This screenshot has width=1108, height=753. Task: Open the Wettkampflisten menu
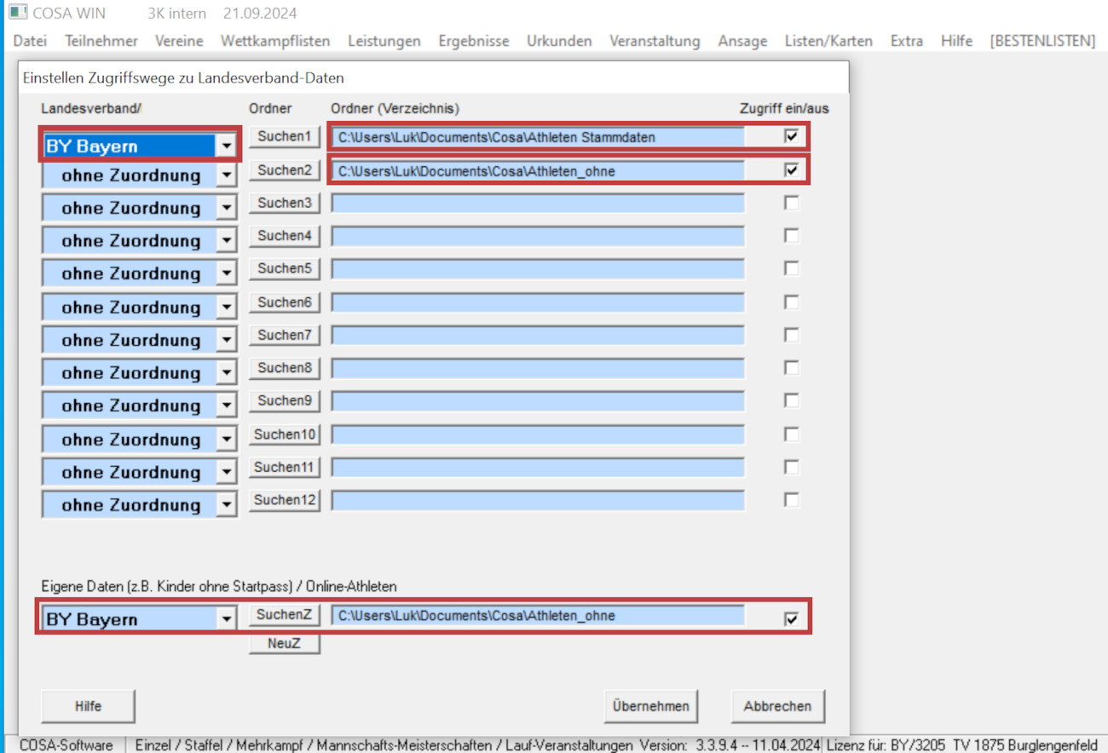(x=275, y=41)
